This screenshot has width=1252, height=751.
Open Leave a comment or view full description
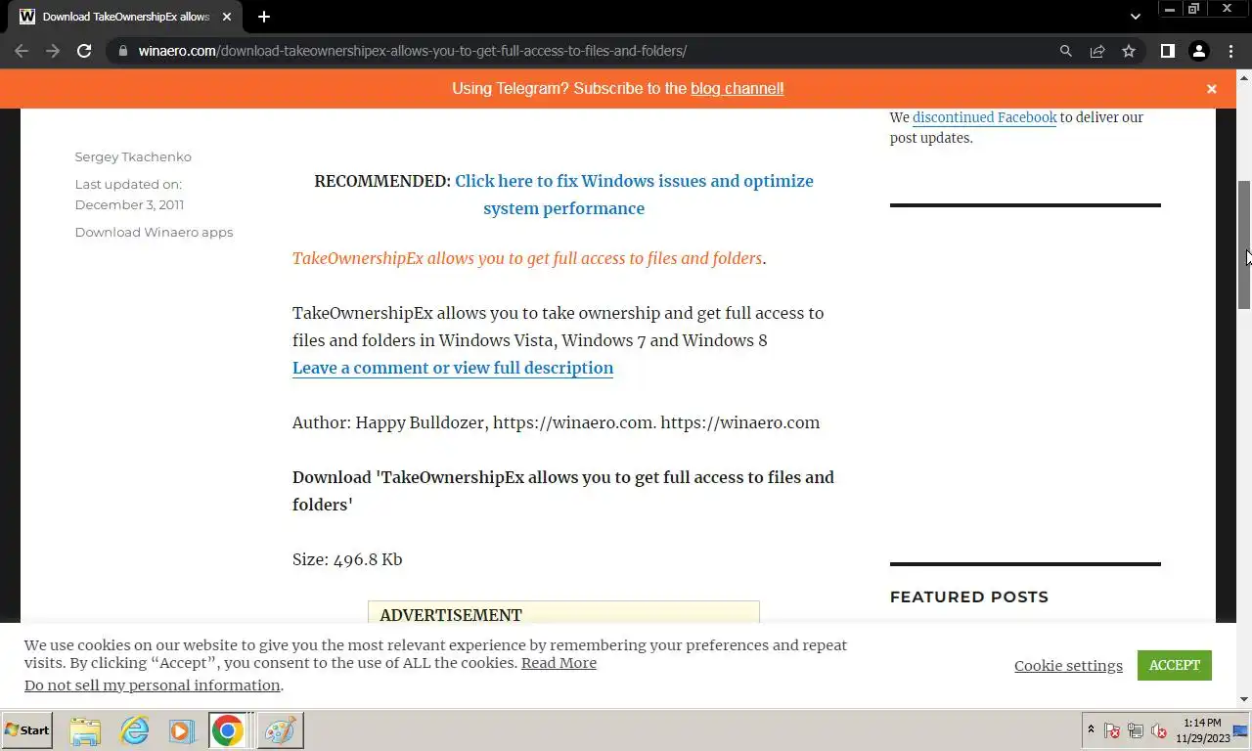pos(453,368)
